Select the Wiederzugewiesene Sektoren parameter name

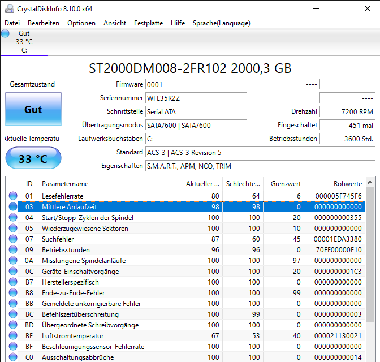(85, 229)
